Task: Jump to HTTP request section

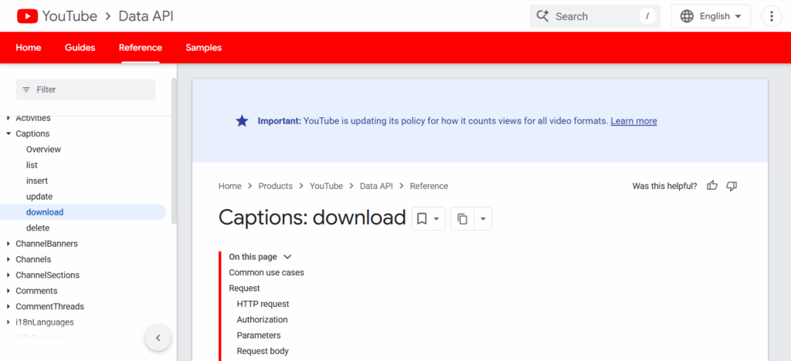Action: pyautogui.click(x=263, y=304)
